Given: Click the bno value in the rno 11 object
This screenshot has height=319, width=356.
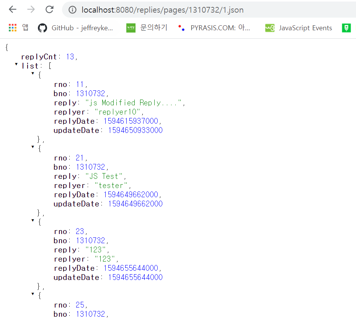Looking at the screenshot, I should click(90, 93).
